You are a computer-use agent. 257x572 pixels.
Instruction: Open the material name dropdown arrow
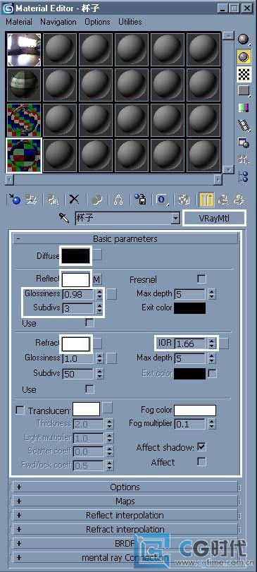176,219
